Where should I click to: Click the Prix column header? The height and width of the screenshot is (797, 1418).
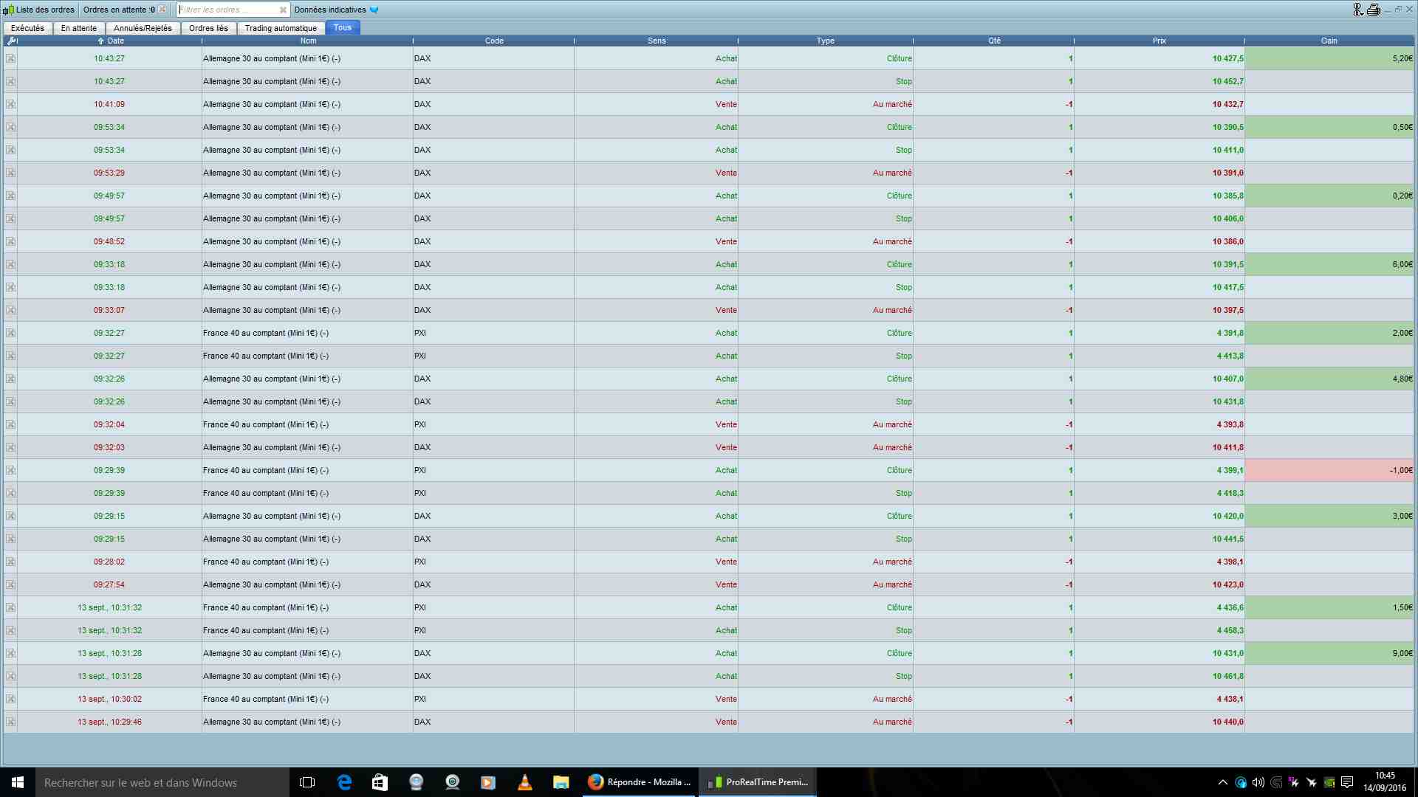click(x=1159, y=41)
